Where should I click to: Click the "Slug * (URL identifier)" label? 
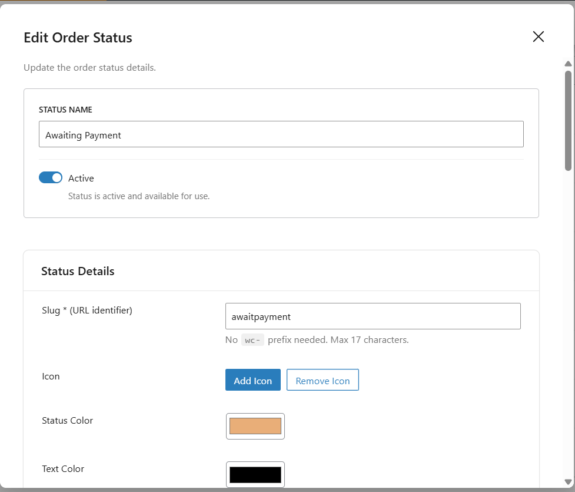(x=87, y=310)
